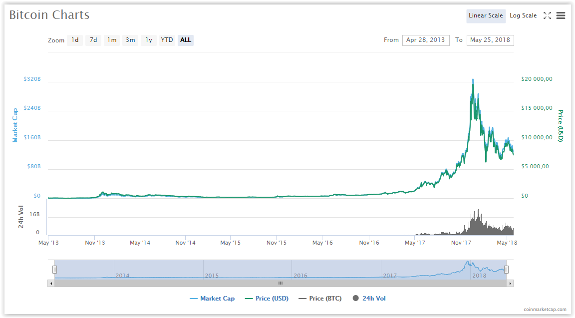Click the $80B market cap axis label

pos(34,167)
